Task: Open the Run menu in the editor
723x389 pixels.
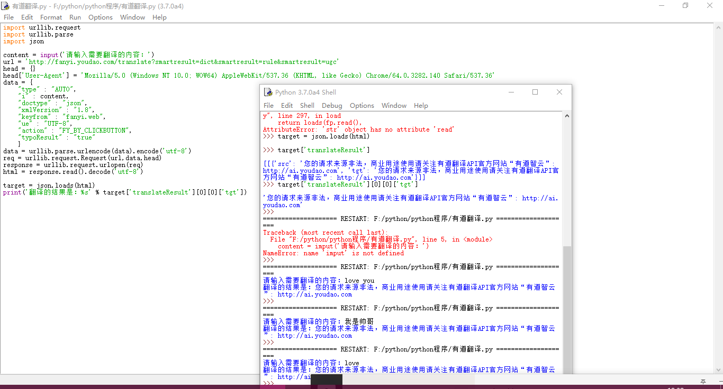Action: coord(75,17)
